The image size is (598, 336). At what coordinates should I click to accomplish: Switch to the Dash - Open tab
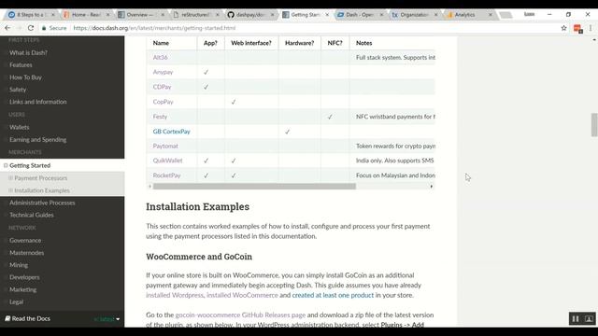[360, 15]
